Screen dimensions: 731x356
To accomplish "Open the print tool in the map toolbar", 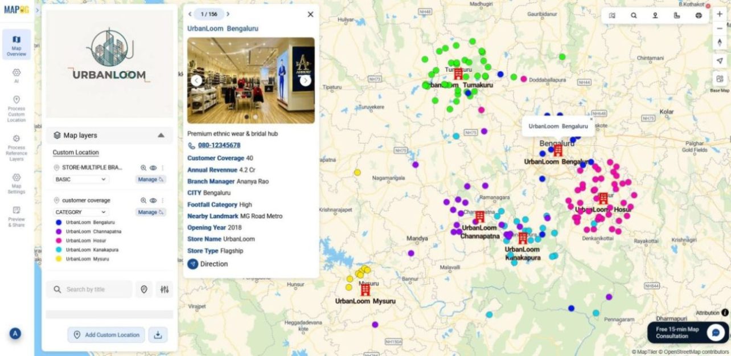I will click(699, 15).
